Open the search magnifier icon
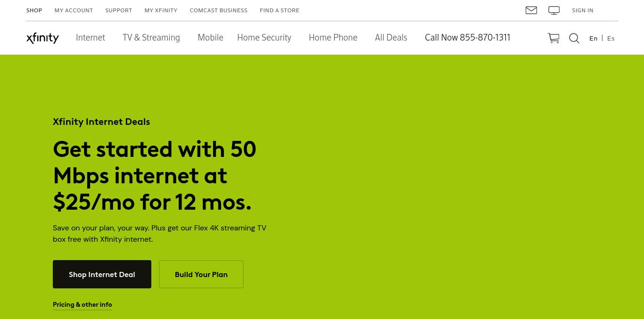Viewport: 644px width, 319px height. [x=574, y=38]
